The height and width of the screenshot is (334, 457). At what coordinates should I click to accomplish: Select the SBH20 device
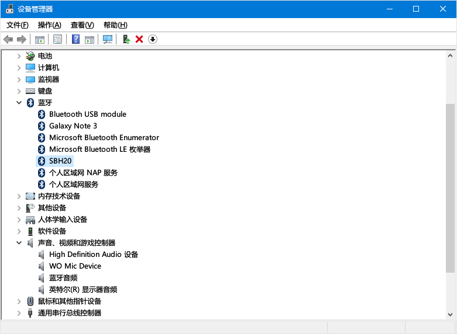tap(60, 161)
